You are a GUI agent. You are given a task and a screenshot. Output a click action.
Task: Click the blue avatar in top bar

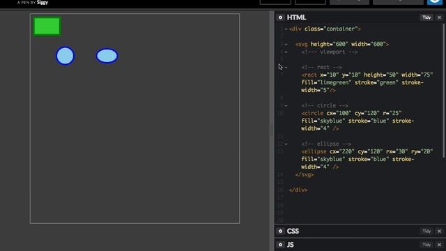pyautogui.click(x=435, y=2)
